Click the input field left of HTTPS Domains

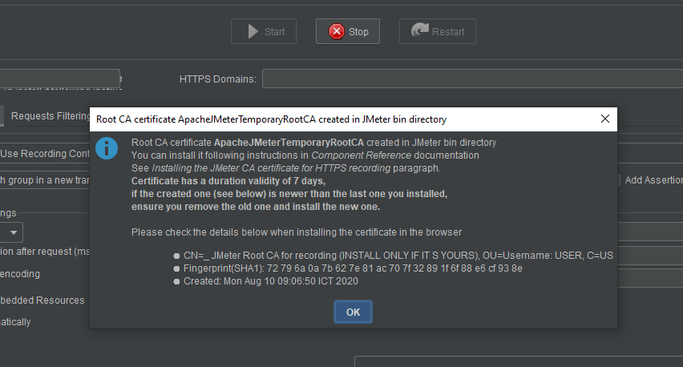(x=59, y=79)
